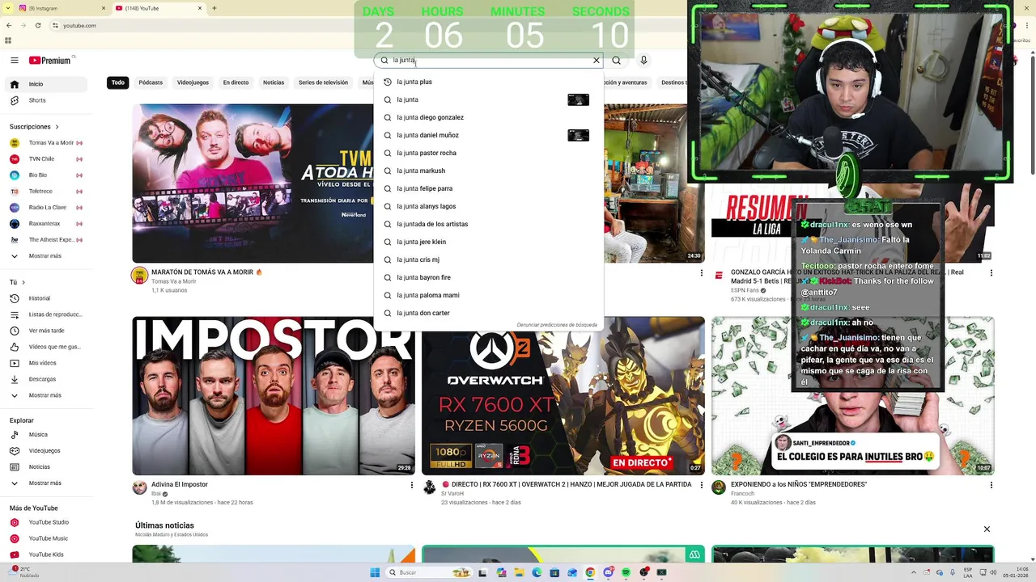
Task: Open the YouTube hamburger guide menu
Action: 15,61
